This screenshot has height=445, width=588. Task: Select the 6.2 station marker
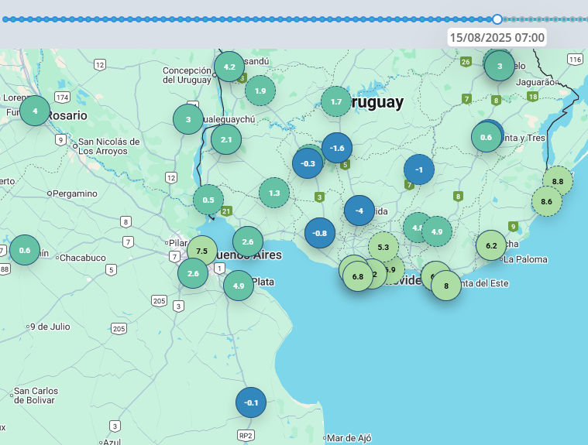[491, 245]
